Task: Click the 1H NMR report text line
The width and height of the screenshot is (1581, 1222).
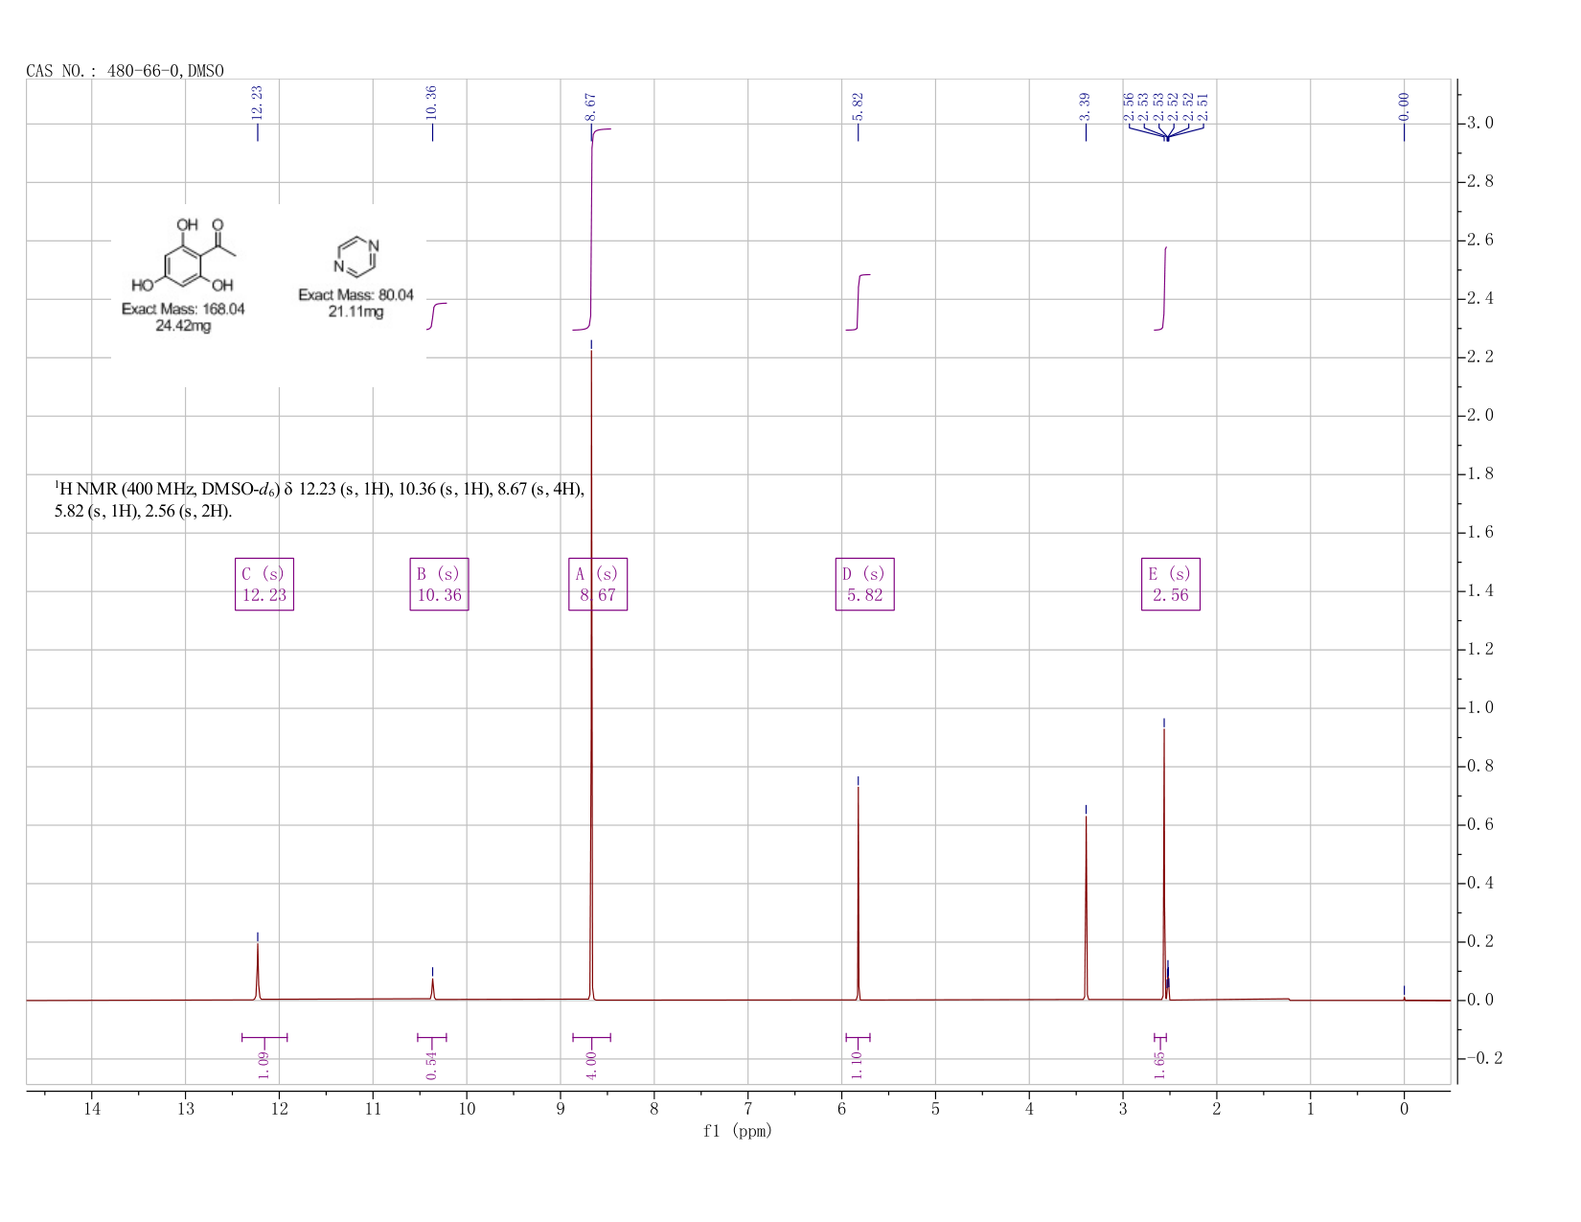Action: 319,500
